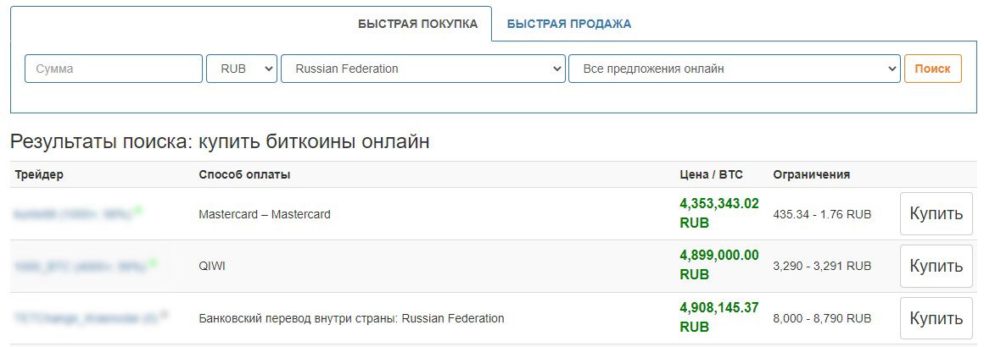Click the Цена / BTC column header
This screenshot has height=347, width=984.
click(711, 174)
